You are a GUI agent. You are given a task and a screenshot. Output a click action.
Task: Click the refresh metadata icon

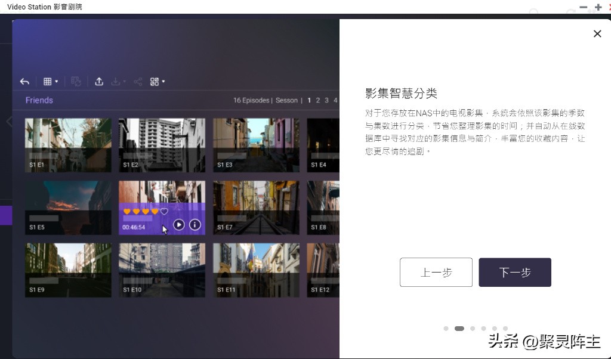click(x=76, y=81)
